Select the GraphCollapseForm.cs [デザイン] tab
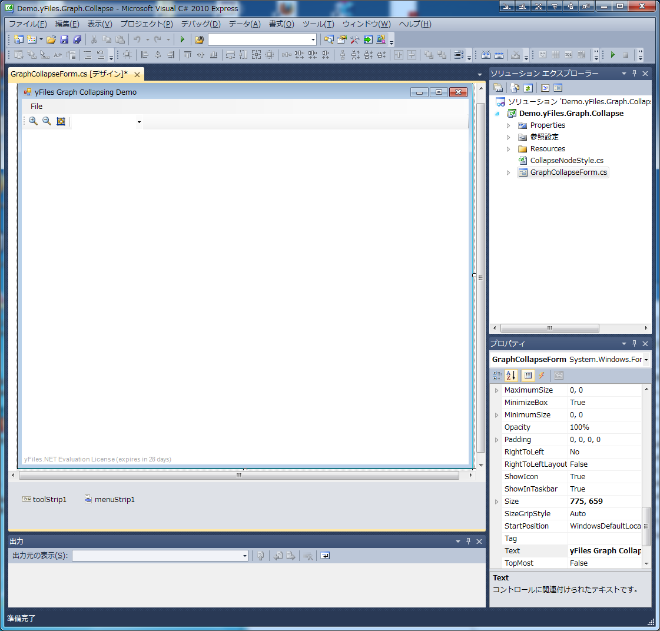 click(x=69, y=74)
